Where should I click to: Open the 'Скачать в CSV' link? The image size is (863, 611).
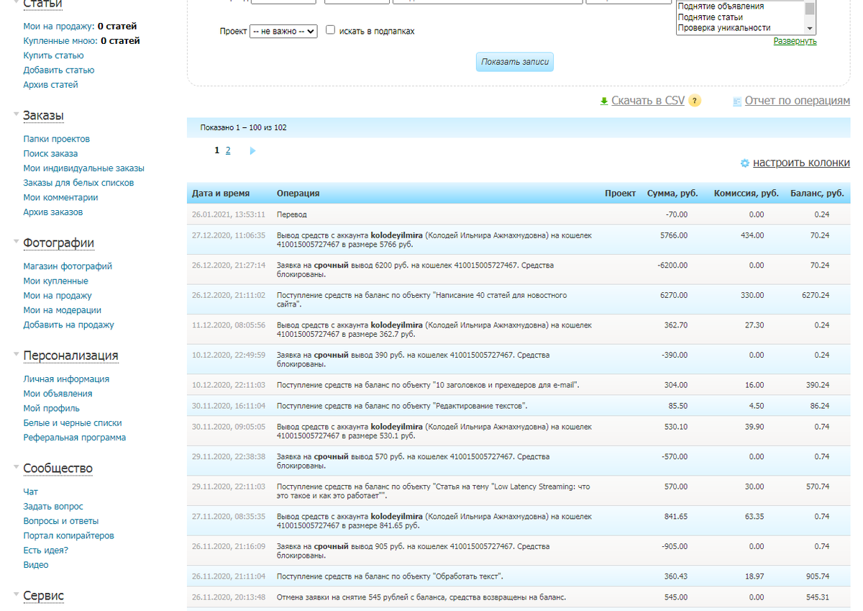point(648,101)
